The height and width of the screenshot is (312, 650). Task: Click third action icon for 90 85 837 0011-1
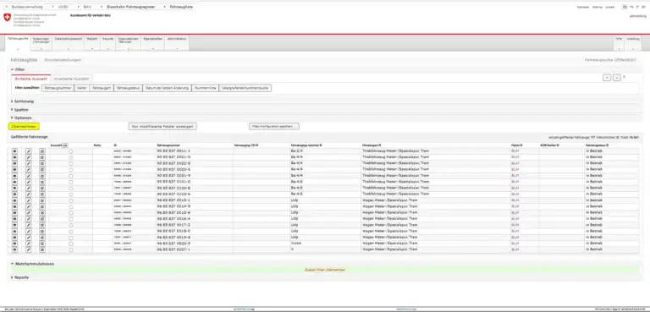coord(41,151)
